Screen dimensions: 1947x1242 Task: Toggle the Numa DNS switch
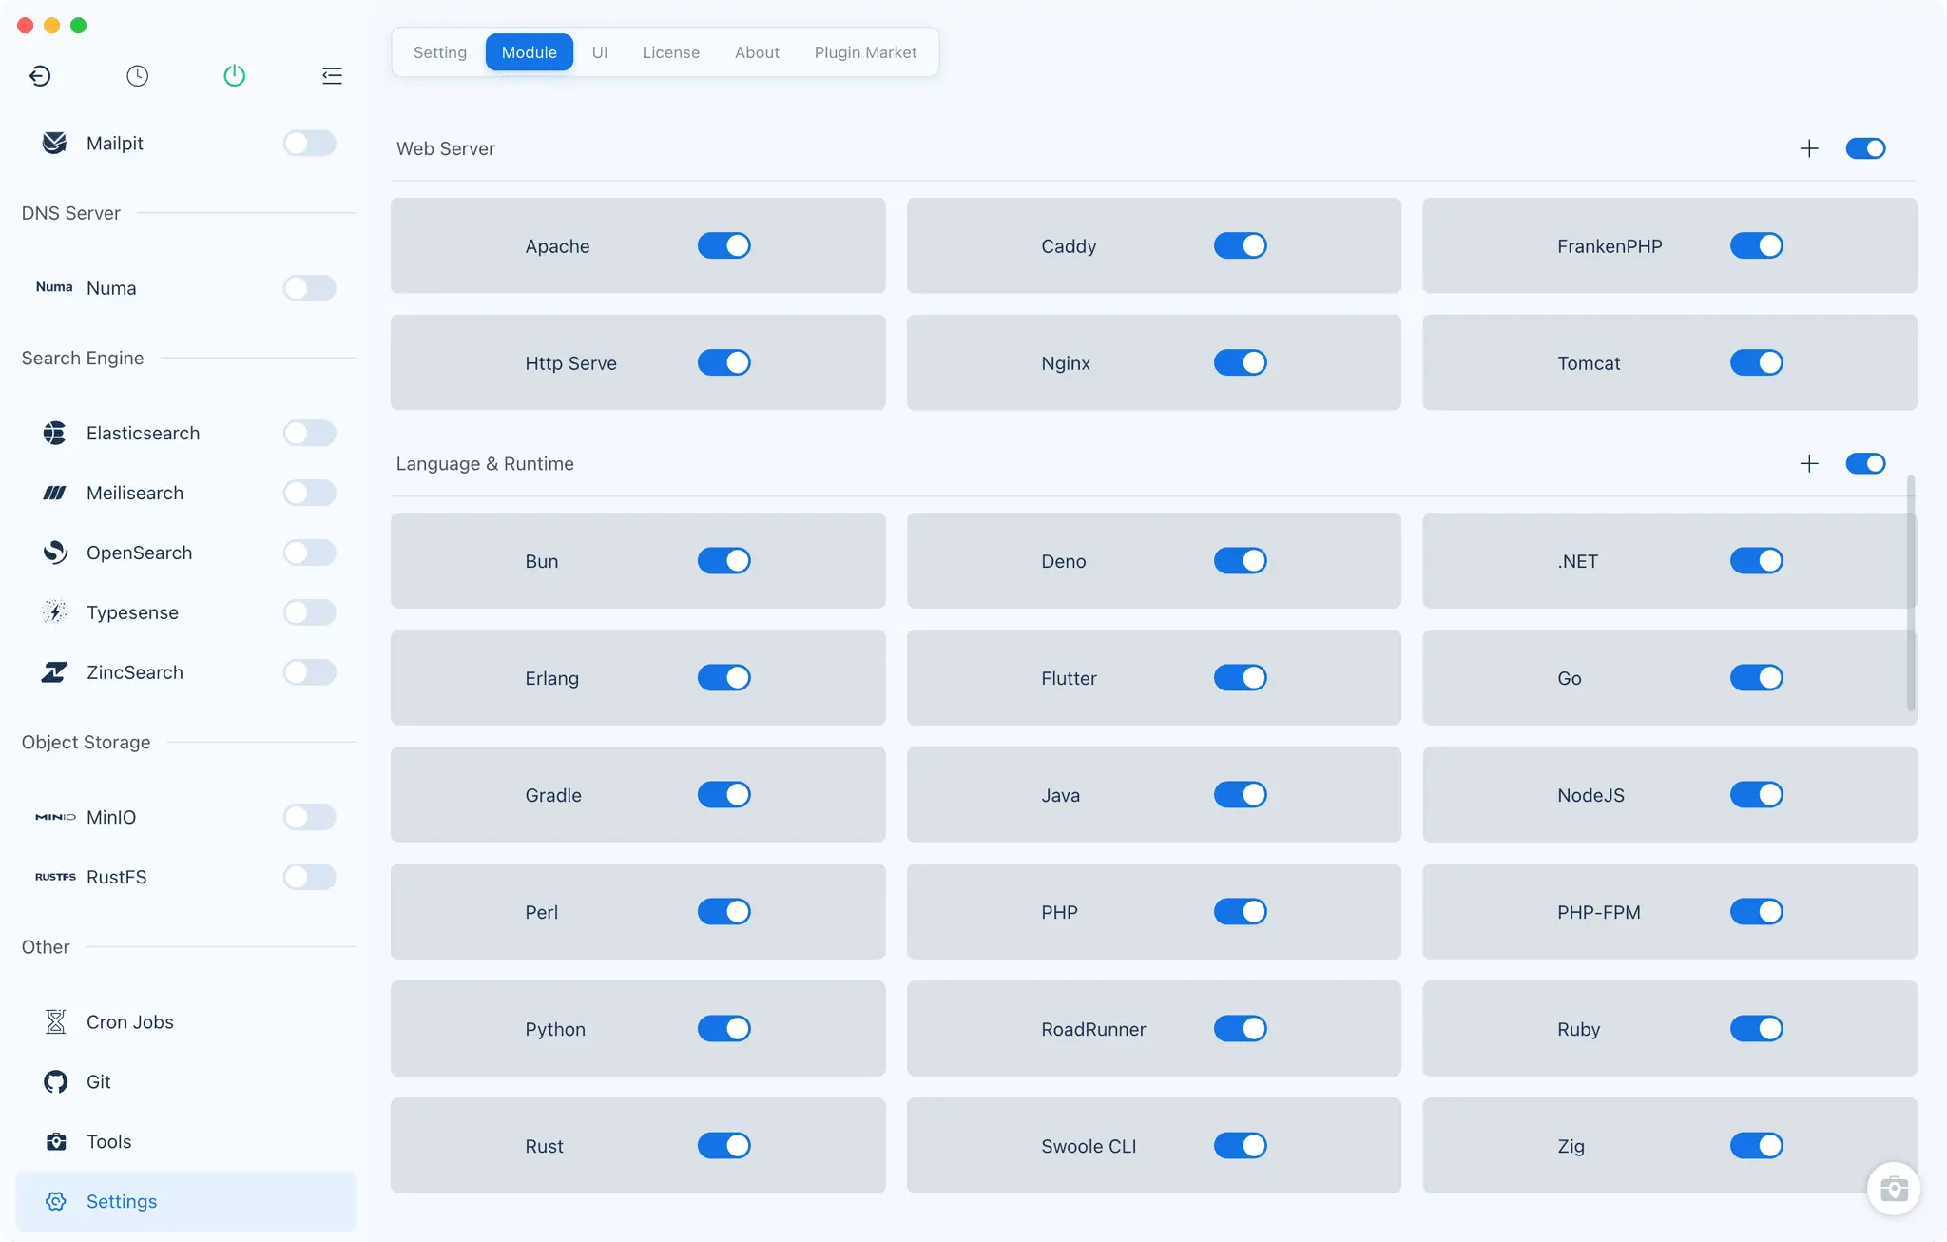tap(309, 287)
